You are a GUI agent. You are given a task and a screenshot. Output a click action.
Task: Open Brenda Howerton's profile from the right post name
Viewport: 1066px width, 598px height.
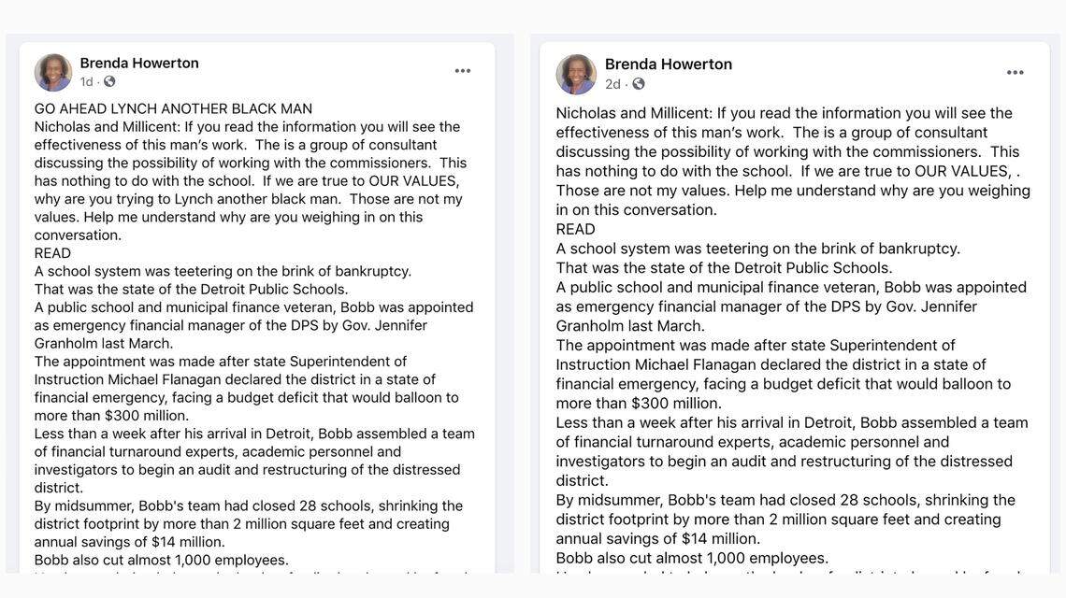(x=667, y=63)
